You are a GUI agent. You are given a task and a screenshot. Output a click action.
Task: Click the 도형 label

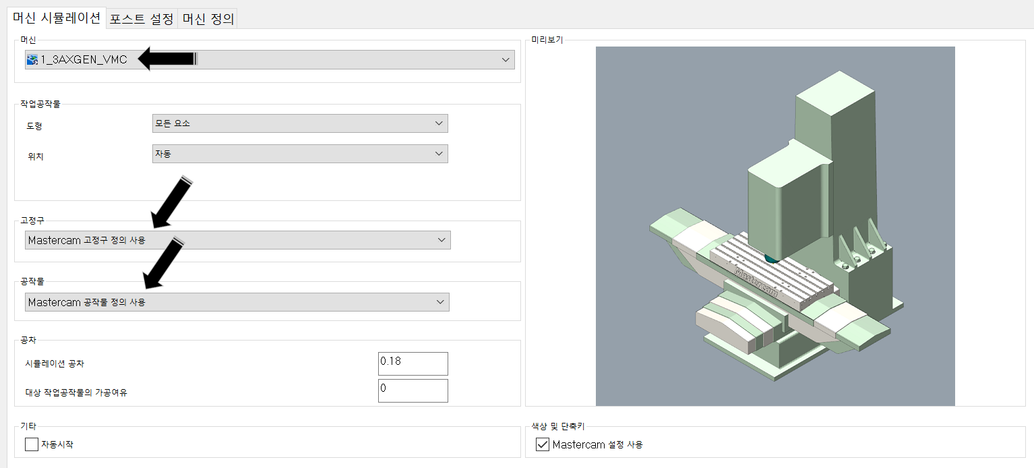point(34,126)
